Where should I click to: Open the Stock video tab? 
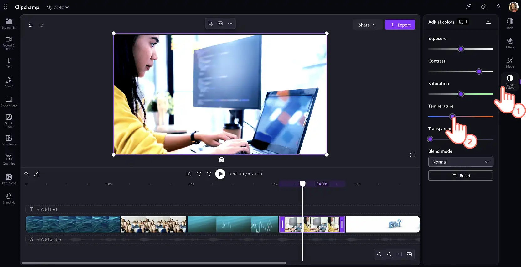click(9, 101)
